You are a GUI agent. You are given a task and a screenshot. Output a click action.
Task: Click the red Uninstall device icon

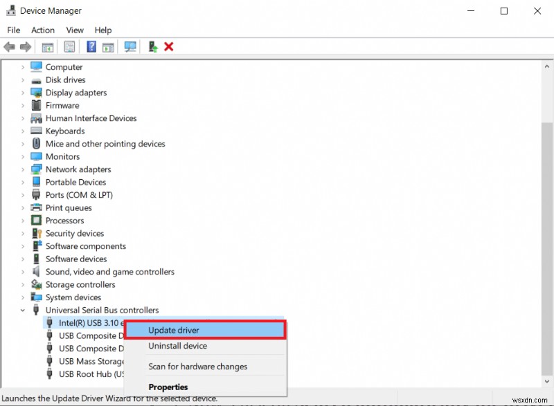pos(169,46)
